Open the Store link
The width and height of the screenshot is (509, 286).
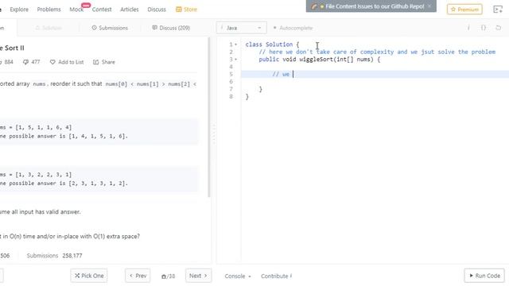186,10
